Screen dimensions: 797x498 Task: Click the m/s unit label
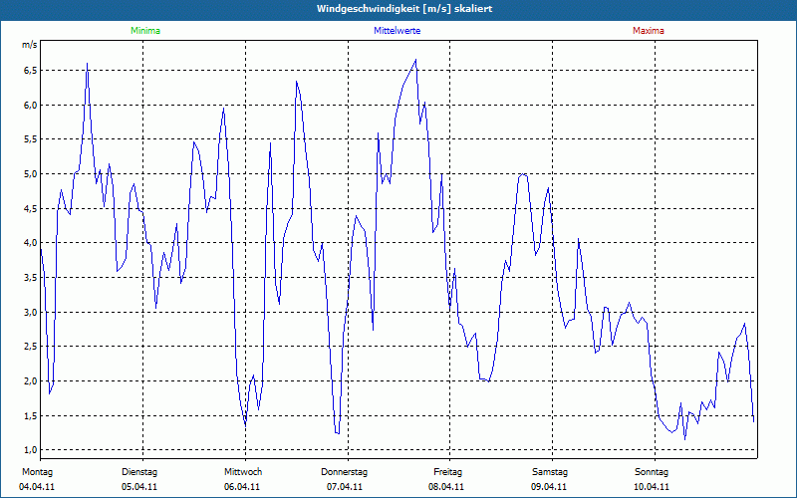[29, 45]
